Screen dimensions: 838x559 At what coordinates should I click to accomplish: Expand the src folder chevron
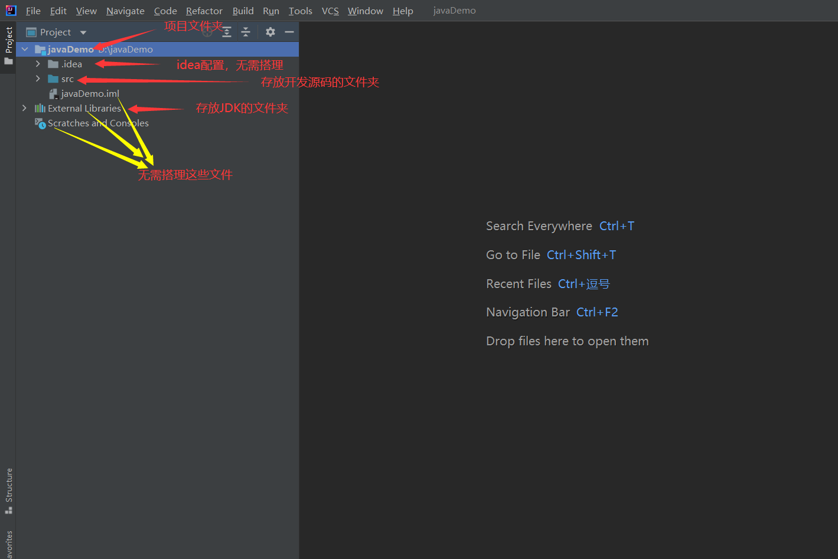38,79
